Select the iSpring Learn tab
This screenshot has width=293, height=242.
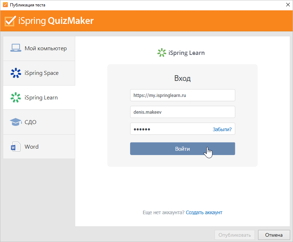coord(39,97)
